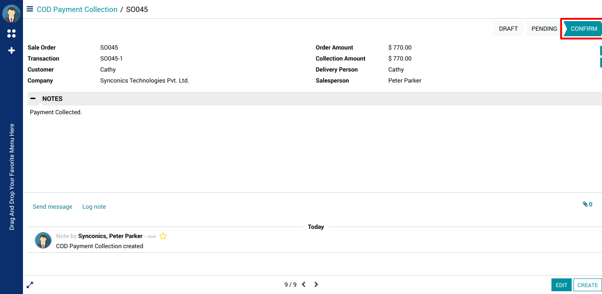Toggle the hamburger menu icon
Viewport: 602px width, 294px height.
pyautogui.click(x=30, y=9)
